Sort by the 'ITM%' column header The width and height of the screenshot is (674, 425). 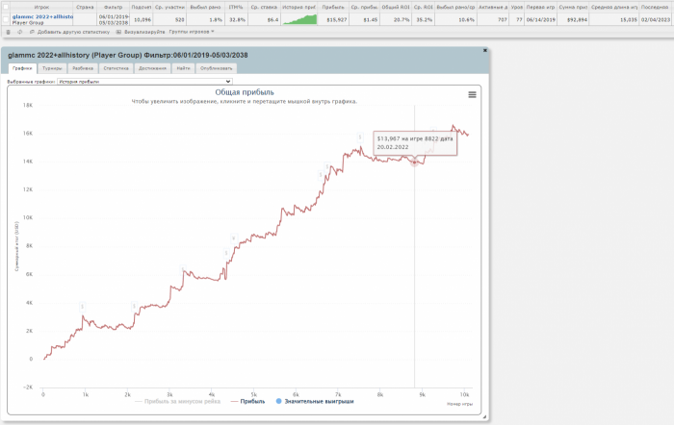click(x=236, y=8)
